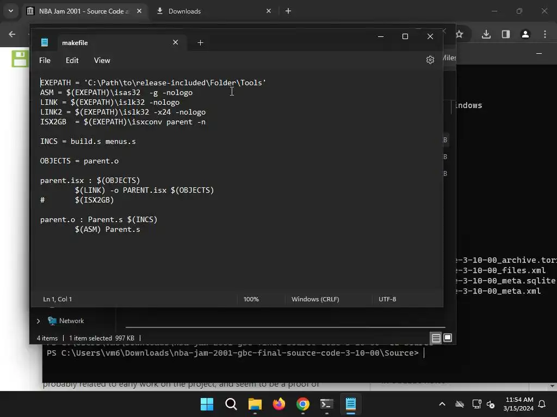Viewport: 557px width, 417px height.
Task: Open the View menu in Notepad
Action: click(102, 61)
